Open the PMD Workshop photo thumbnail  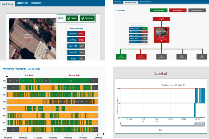click(x=161, y=32)
